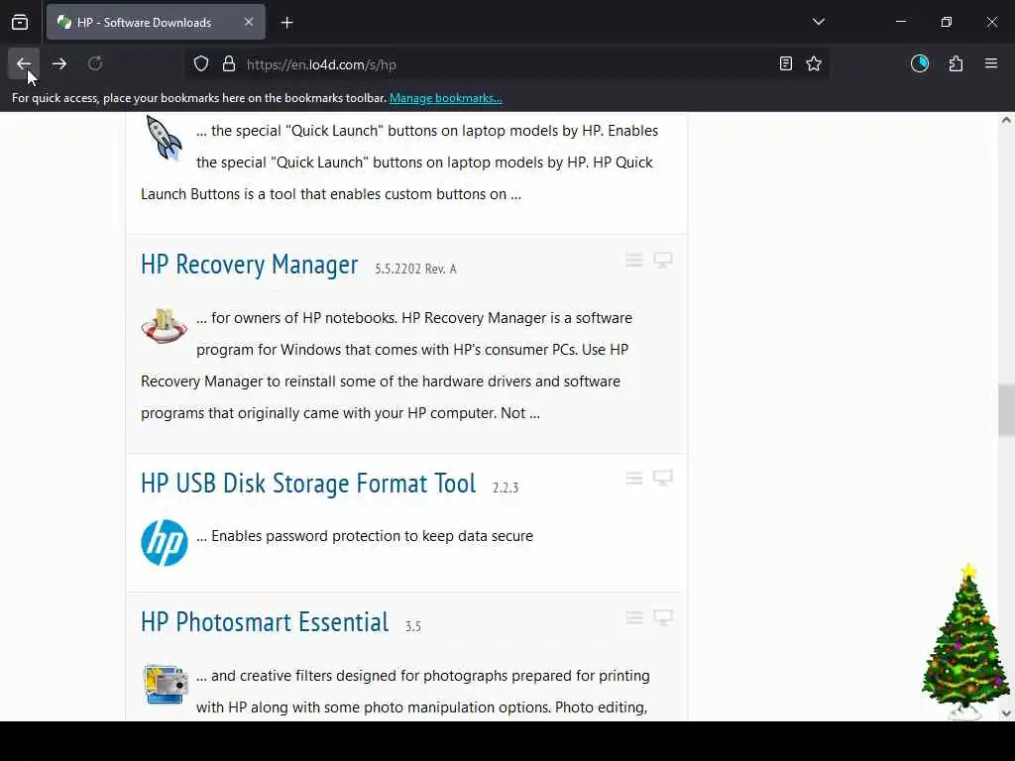Open the Manage bookmarks link
The image size is (1015, 761).
pyautogui.click(x=445, y=98)
